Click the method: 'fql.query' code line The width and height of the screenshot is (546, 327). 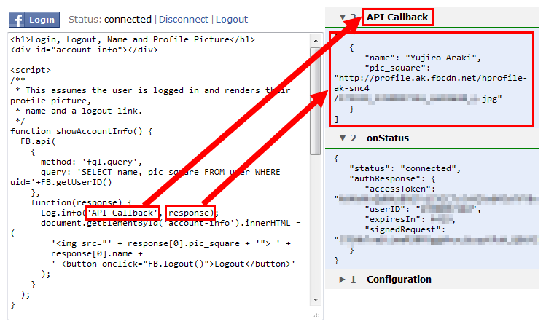pyautogui.click(x=92, y=162)
